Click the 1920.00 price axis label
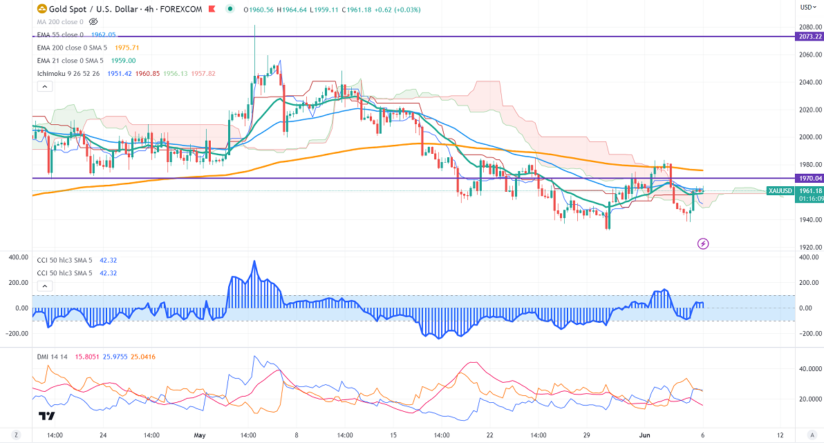824x447 pixels. pos(809,247)
